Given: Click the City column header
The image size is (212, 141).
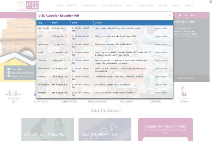Looking at the screenshot, I should coord(44,23).
